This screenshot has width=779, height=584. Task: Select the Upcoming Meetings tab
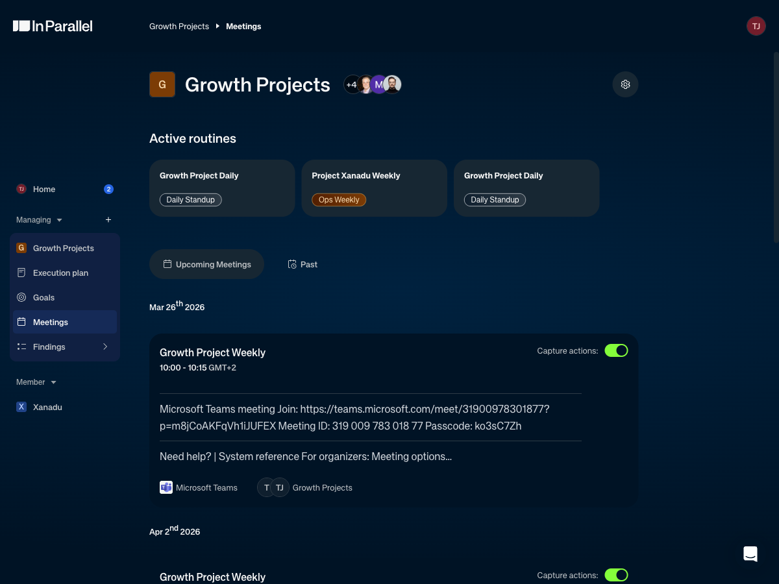(x=206, y=264)
